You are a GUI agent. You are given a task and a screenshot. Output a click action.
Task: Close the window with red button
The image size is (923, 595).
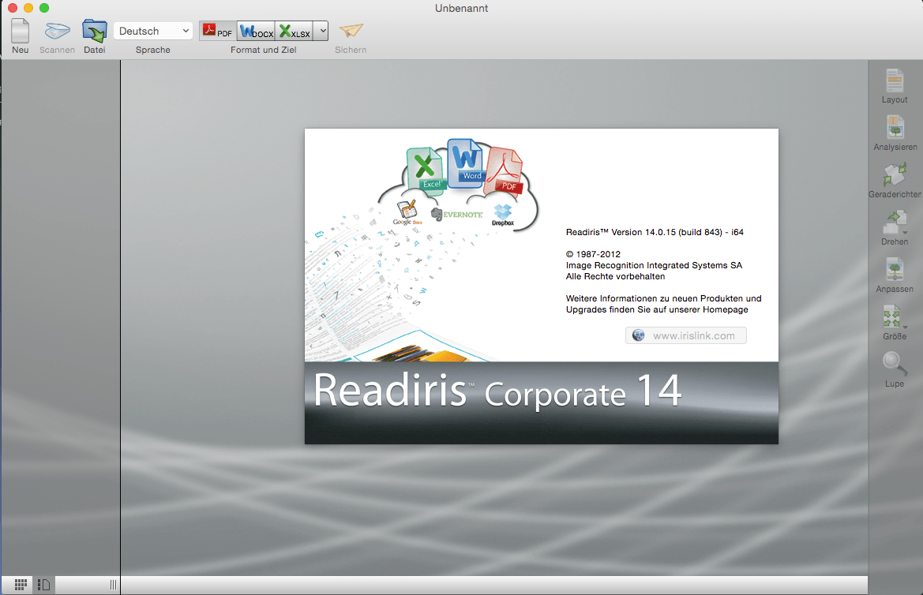point(13,8)
